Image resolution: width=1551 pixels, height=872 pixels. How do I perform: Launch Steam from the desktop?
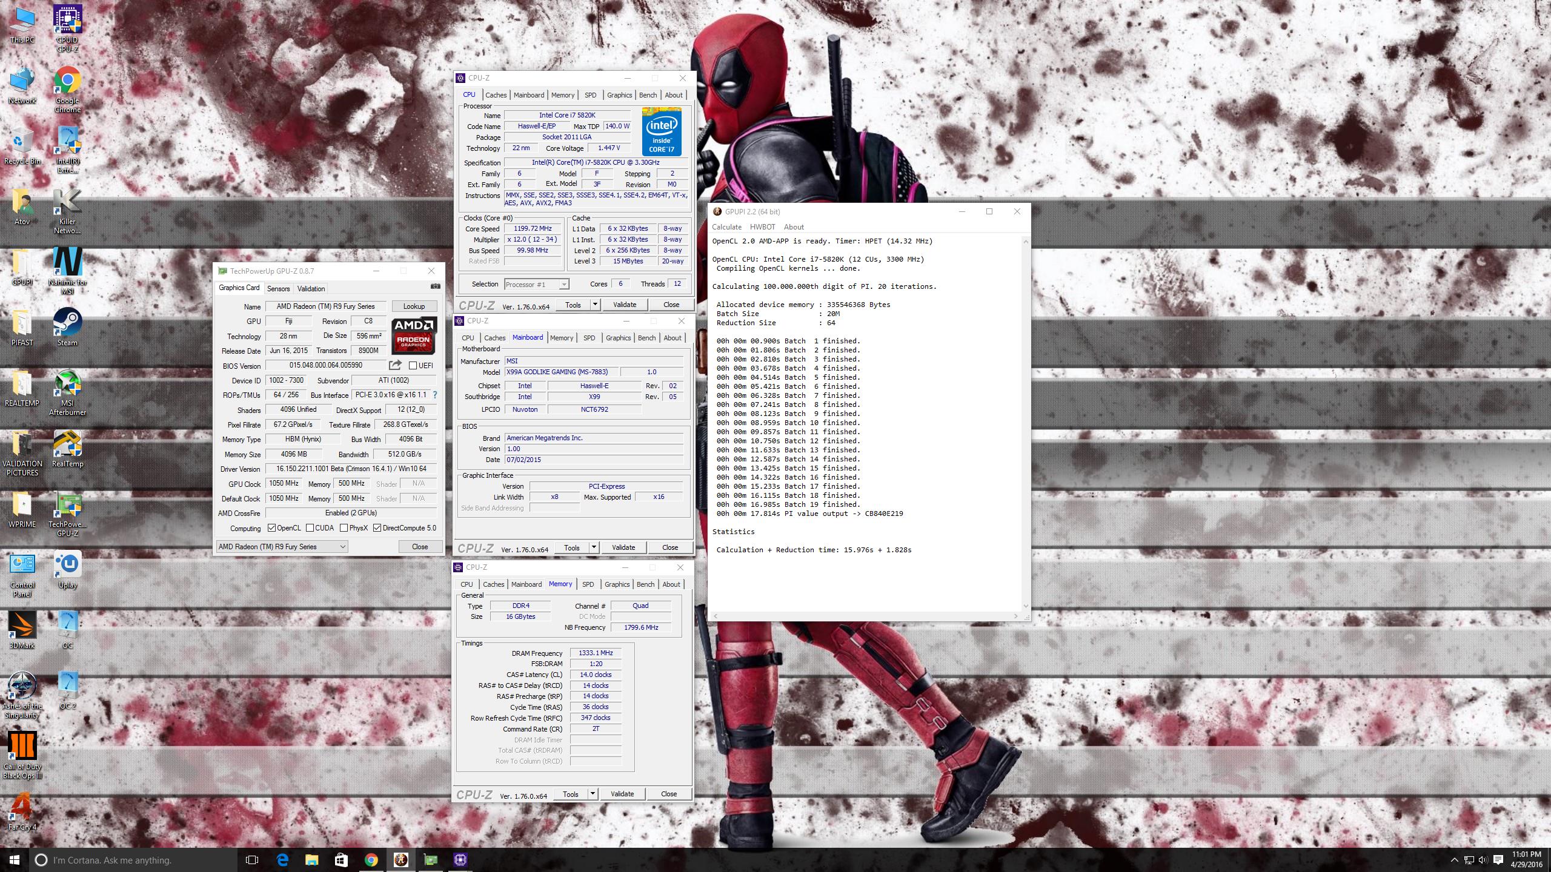click(x=67, y=327)
